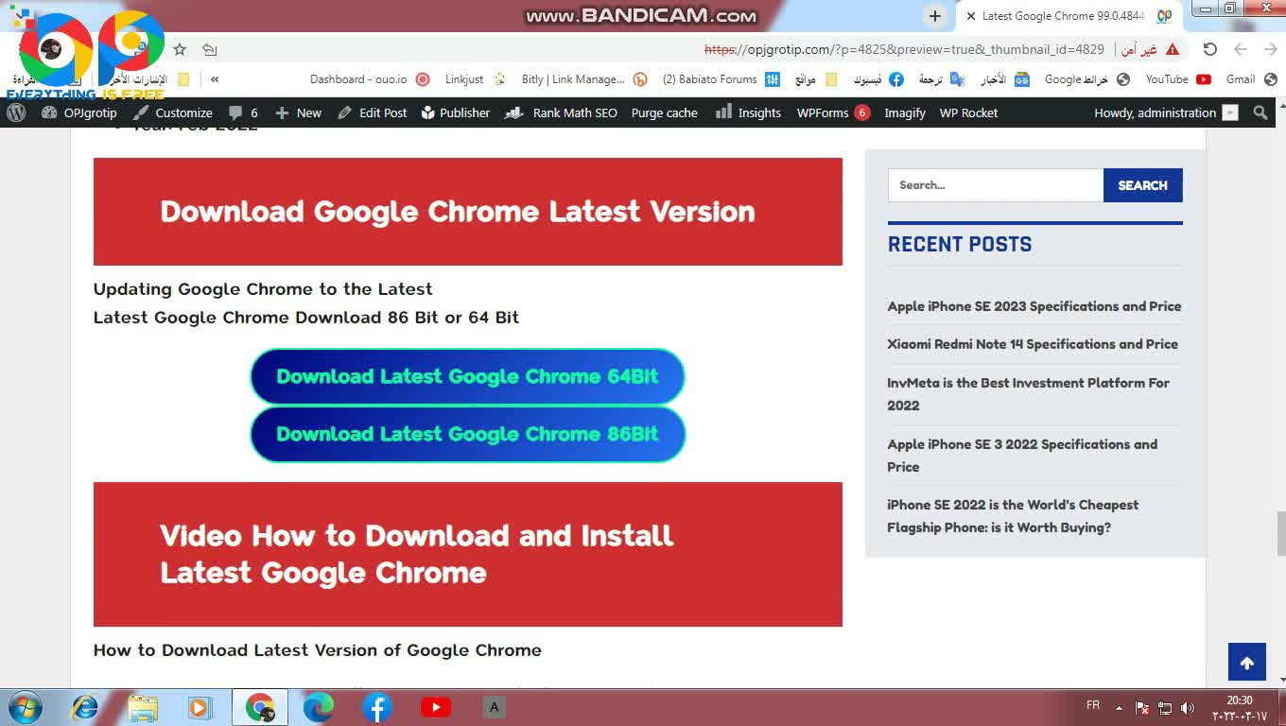Show hidden system tray icons
1286x726 pixels.
pos(1119,707)
